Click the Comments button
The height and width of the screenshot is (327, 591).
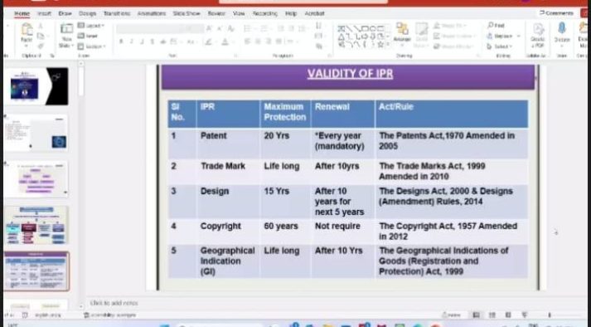click(x=556, y=12)
